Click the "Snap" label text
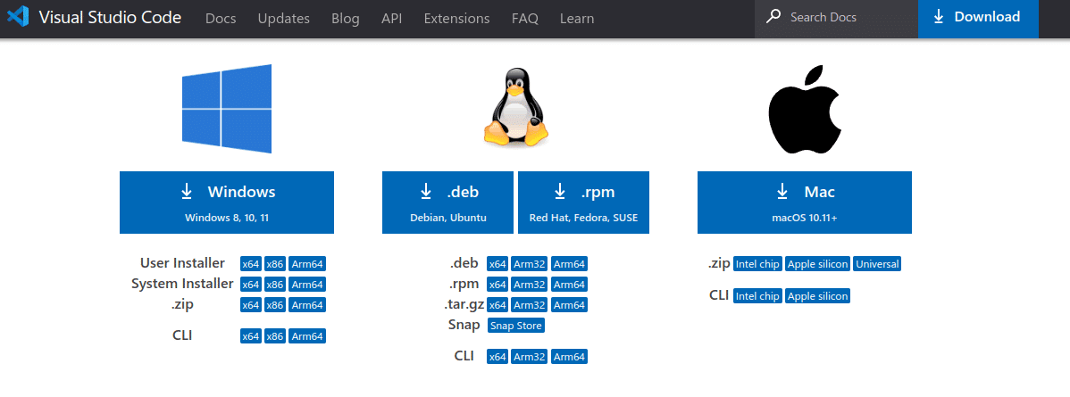 (464, 325)
